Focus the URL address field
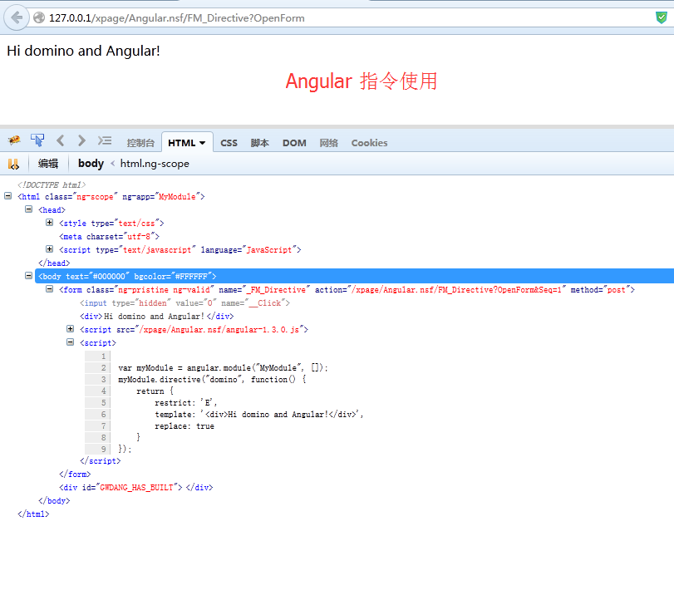Screen dimensions: 674x595 pyautogui.click(x=340, y=18)
